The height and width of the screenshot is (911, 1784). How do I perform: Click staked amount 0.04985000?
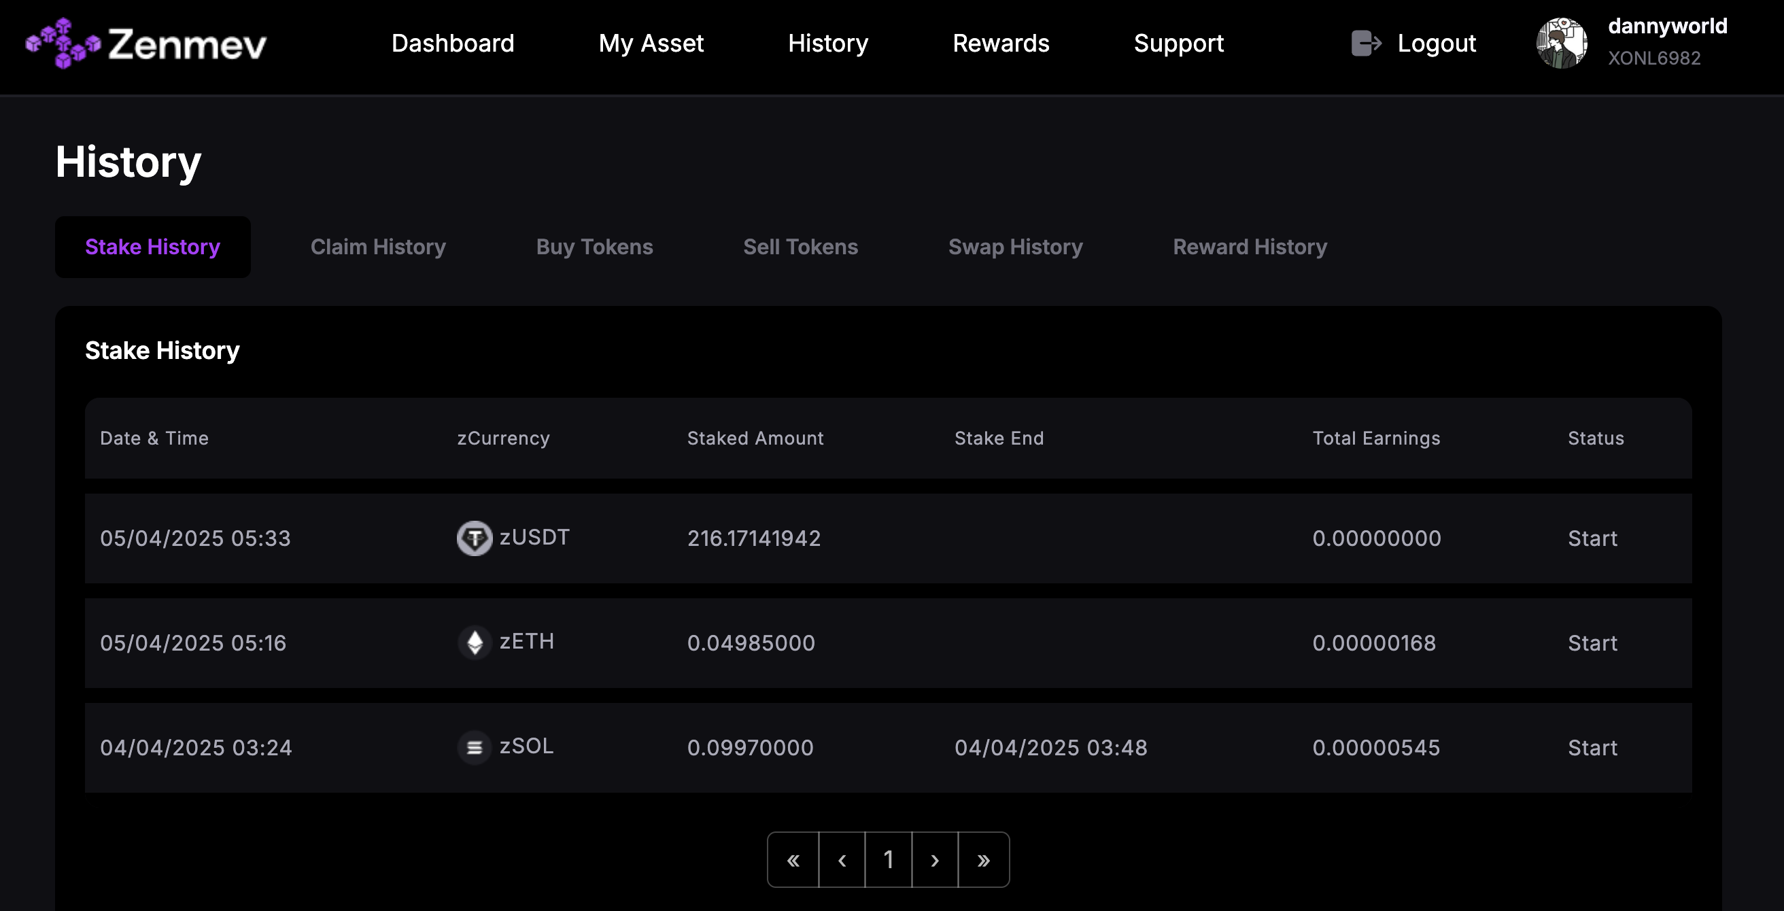[751, 643]
